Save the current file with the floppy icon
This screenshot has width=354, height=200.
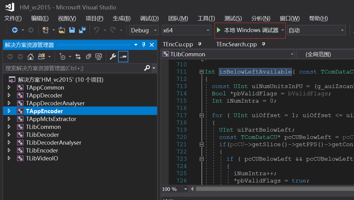(72, 30)
